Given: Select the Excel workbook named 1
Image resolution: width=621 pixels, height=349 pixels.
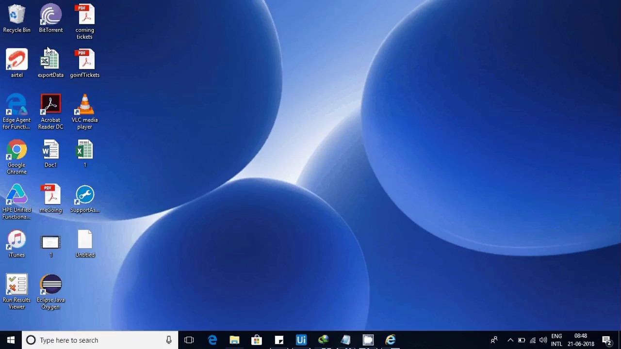Looking at the screenshot, I should click(84, 154).
